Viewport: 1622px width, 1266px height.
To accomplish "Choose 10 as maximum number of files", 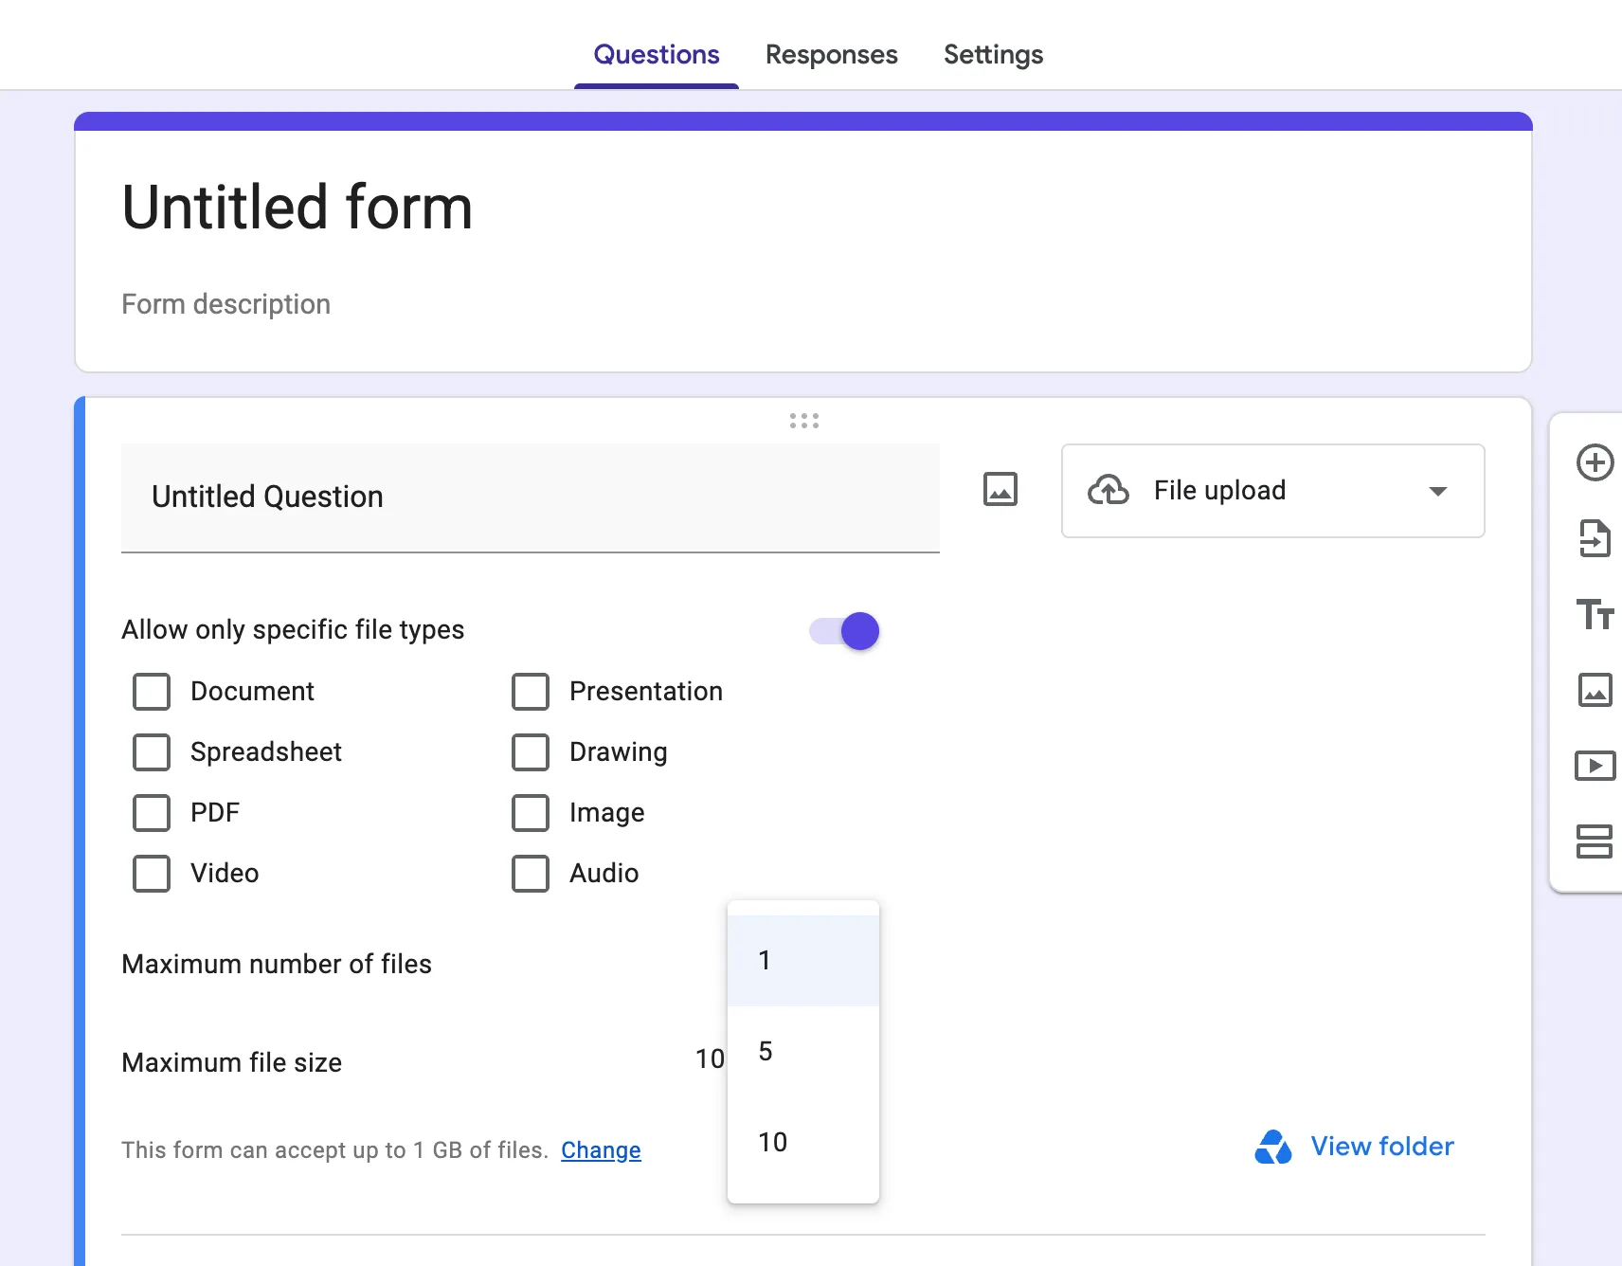I will tap(803, 1143).
